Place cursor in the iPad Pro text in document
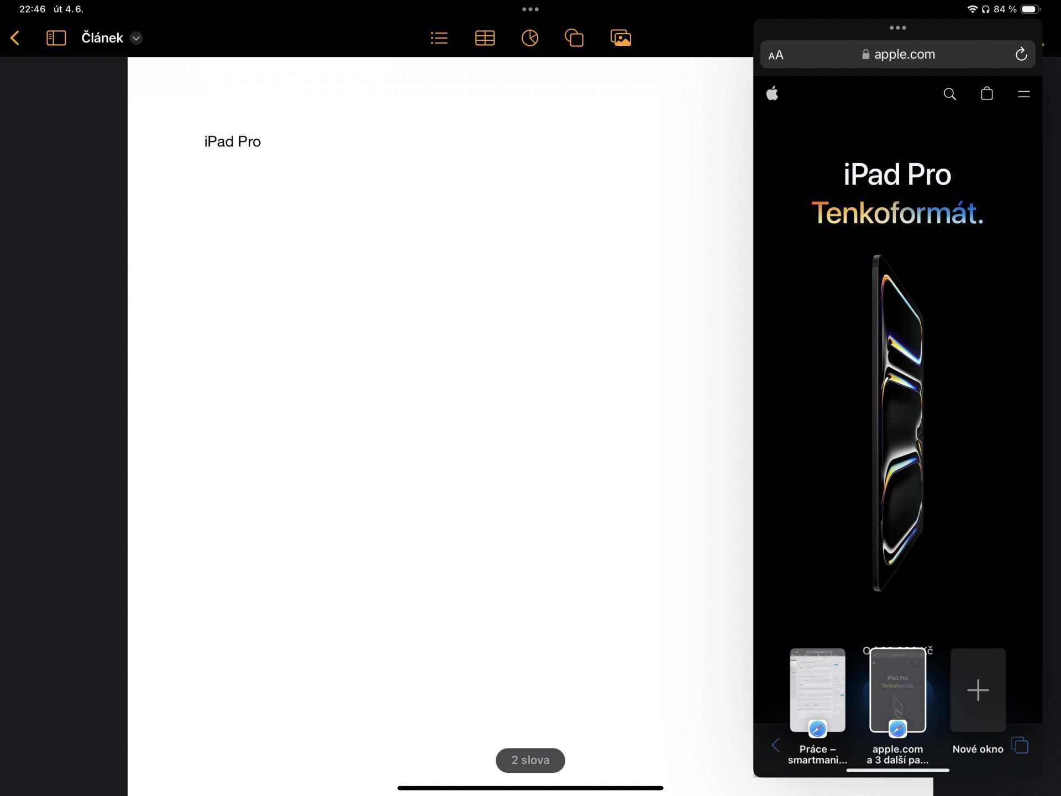Viewport: 1061px width, 796px height. click(x=233, y=142)
